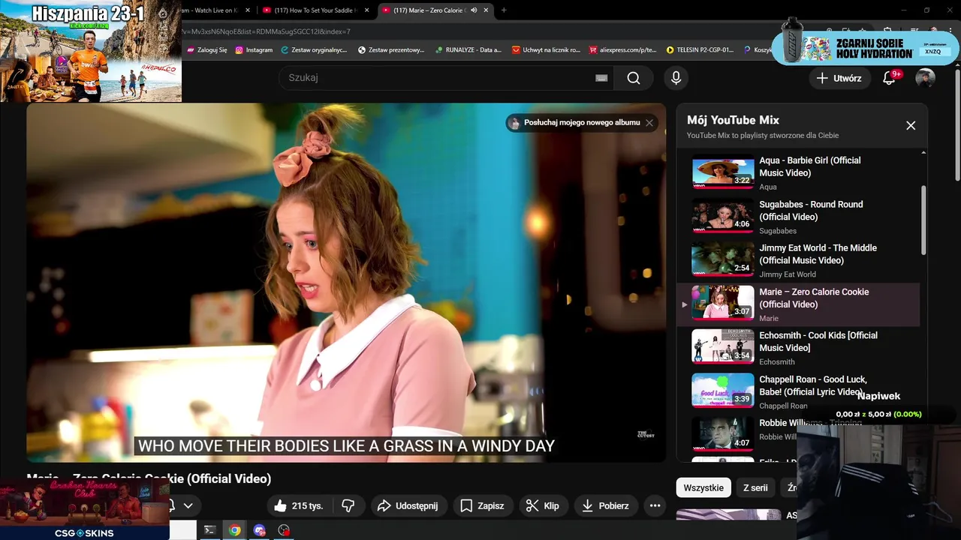
Task: Click the Mój YouTube Mix heading
Action: [x=733, y=120]
